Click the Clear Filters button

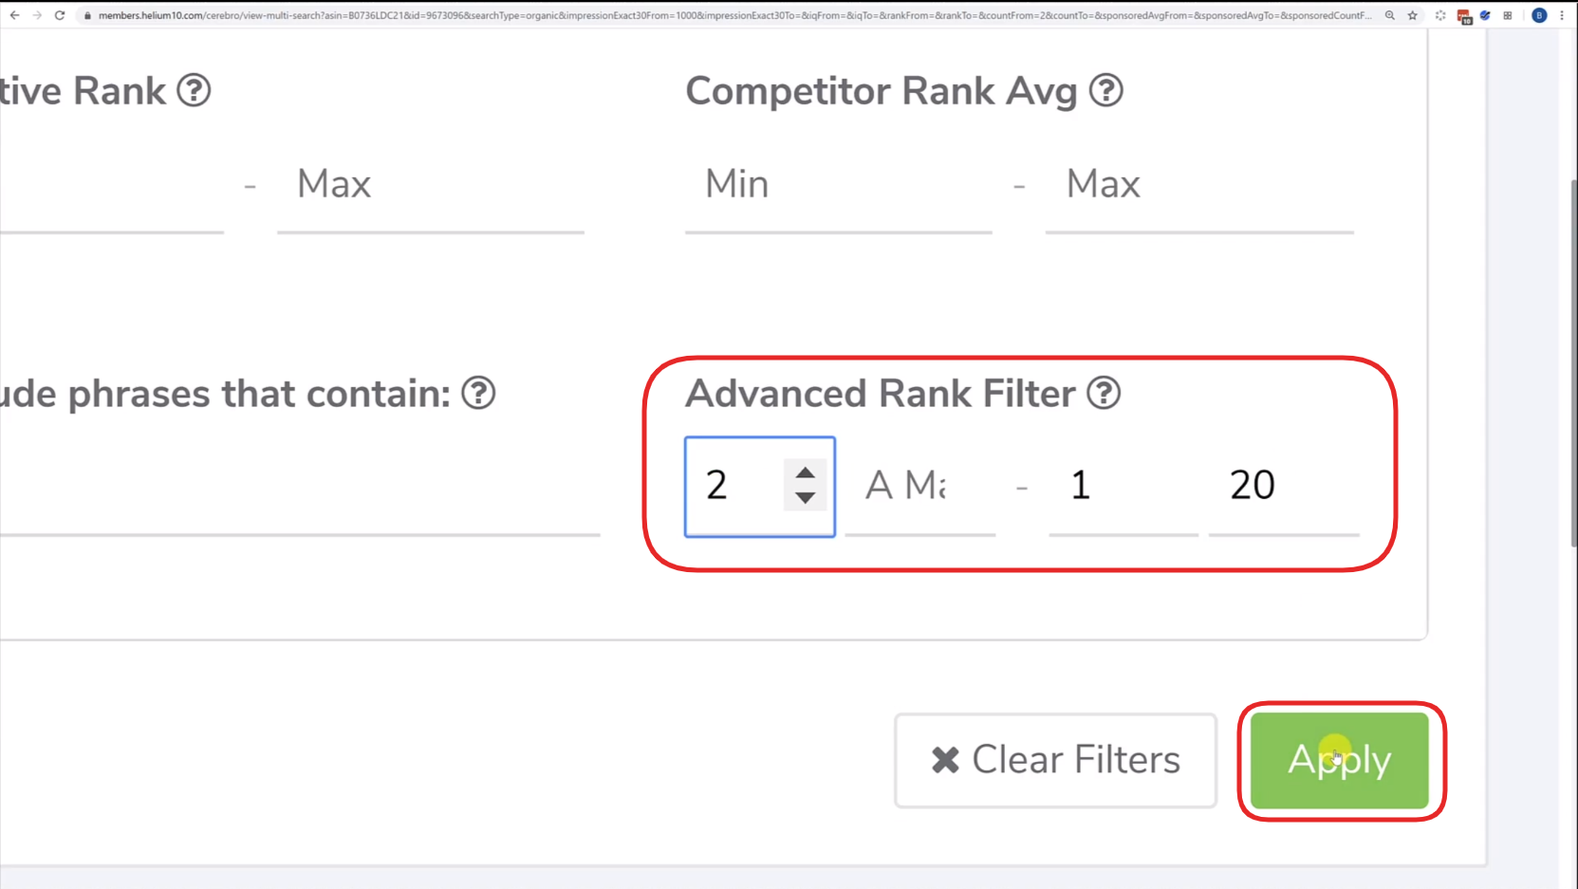1054,760
